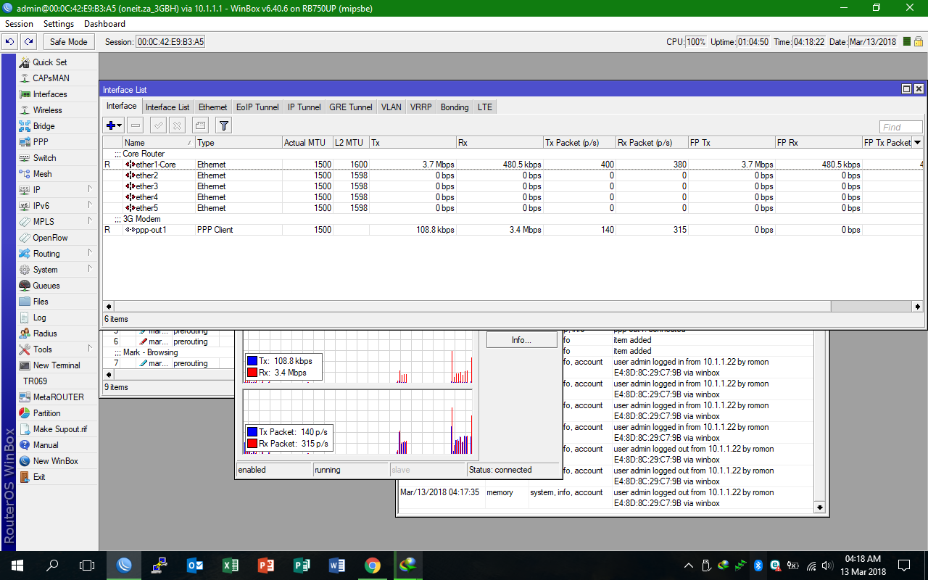Switch to the Ethernet tab

click(213, 107)
